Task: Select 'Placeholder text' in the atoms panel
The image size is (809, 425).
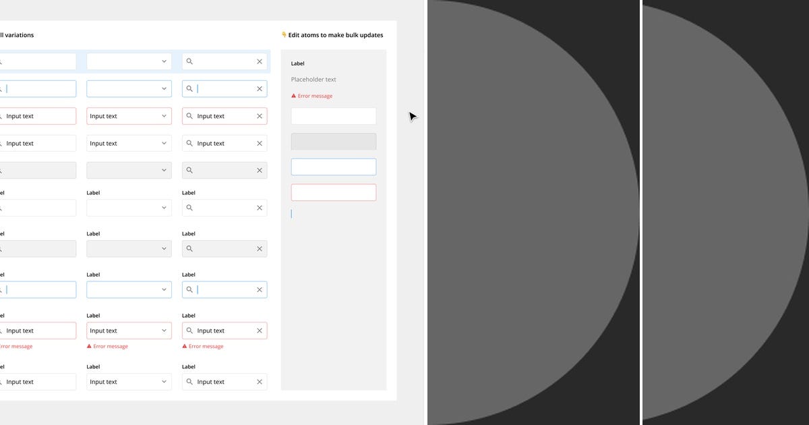Action: [313, 80]
